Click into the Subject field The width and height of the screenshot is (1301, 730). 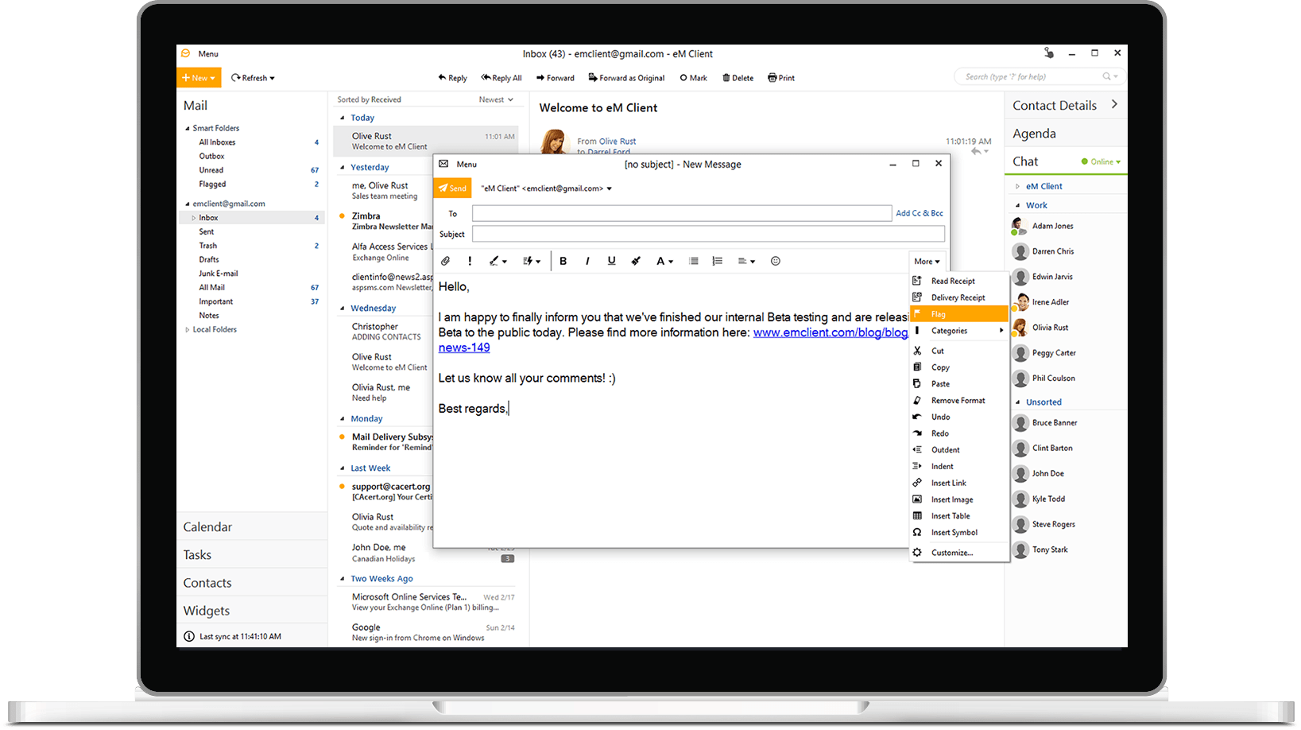(x=708, y=234)
